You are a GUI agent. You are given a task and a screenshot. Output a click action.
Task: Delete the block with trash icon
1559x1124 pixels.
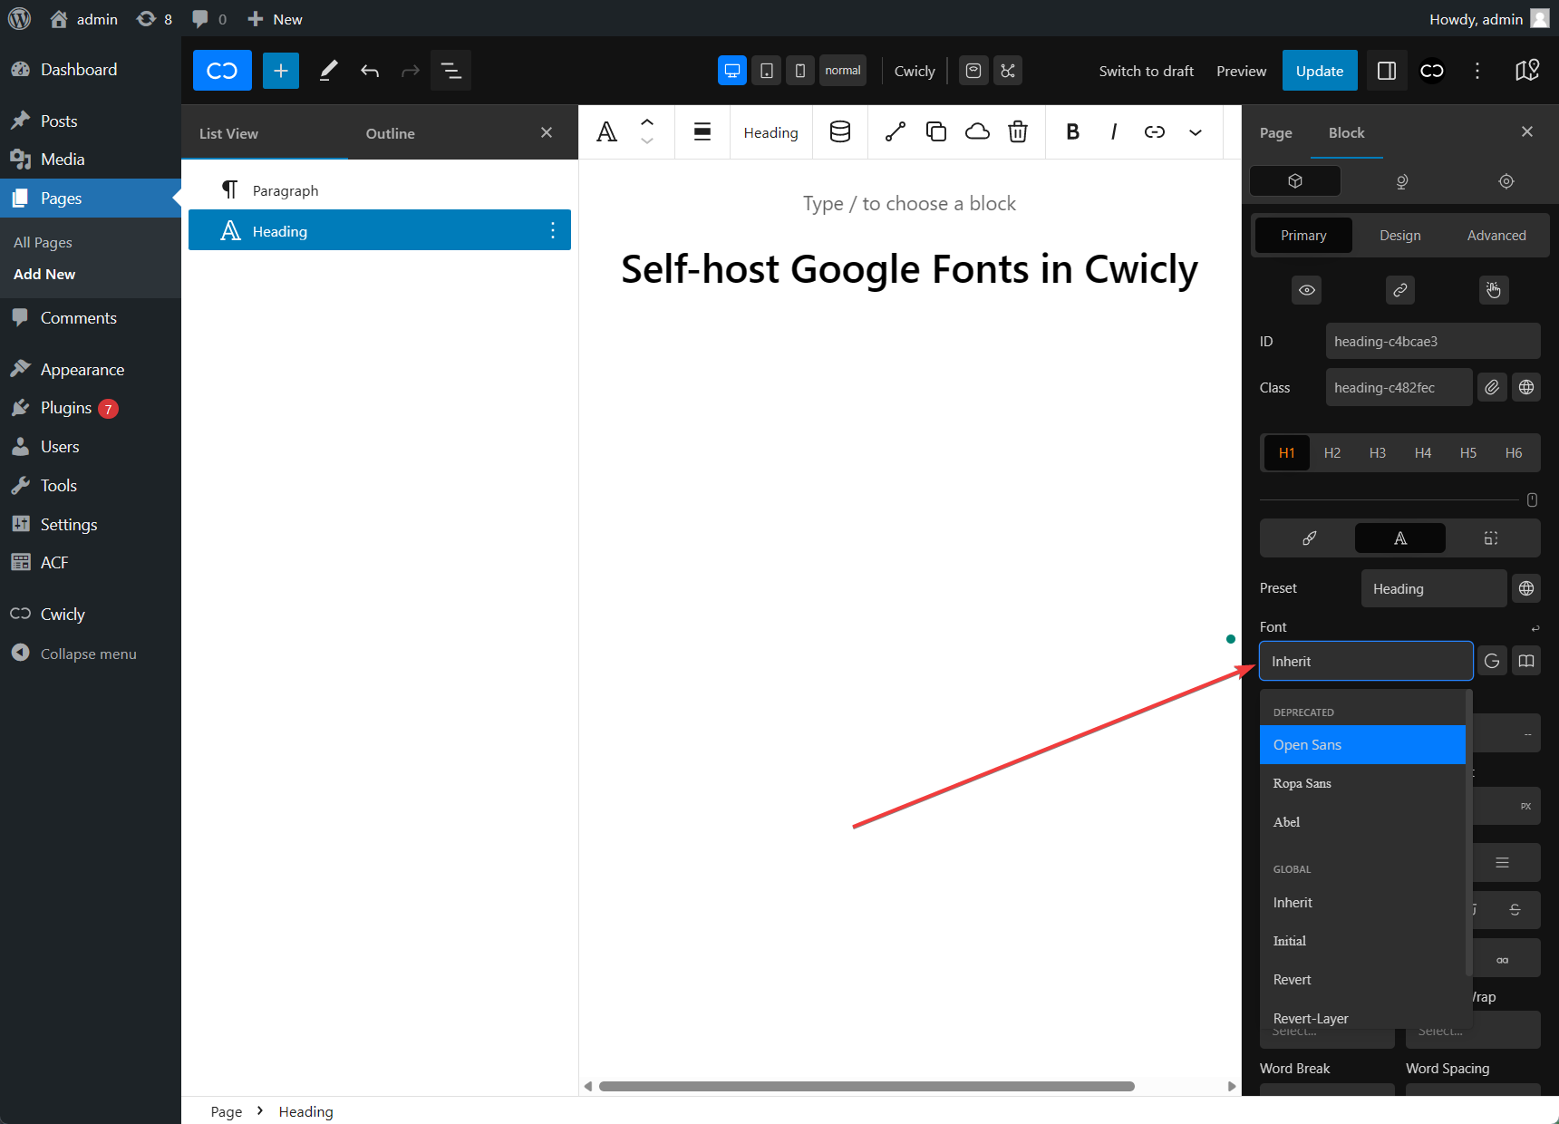(1018, 132)
